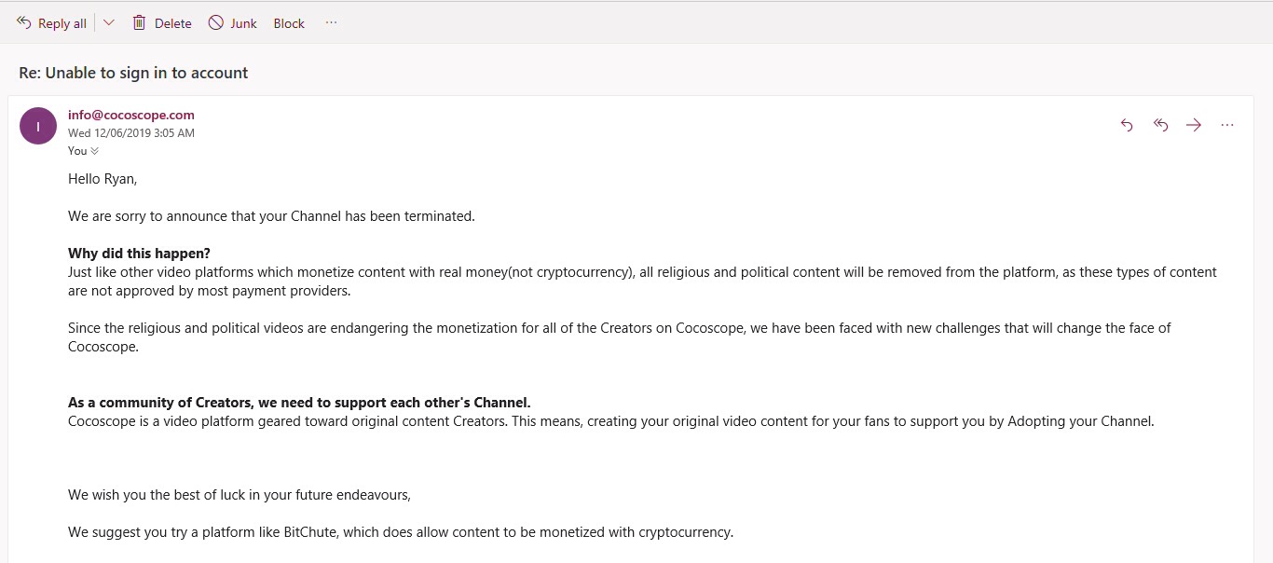Click the single-arrow Reply icon in message header

(x=1127, y=125)
